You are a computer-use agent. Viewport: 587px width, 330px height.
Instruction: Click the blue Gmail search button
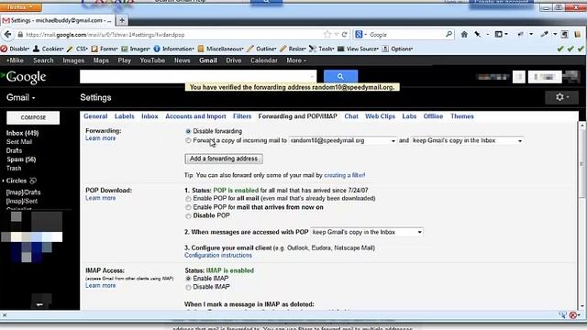(340, 76)
